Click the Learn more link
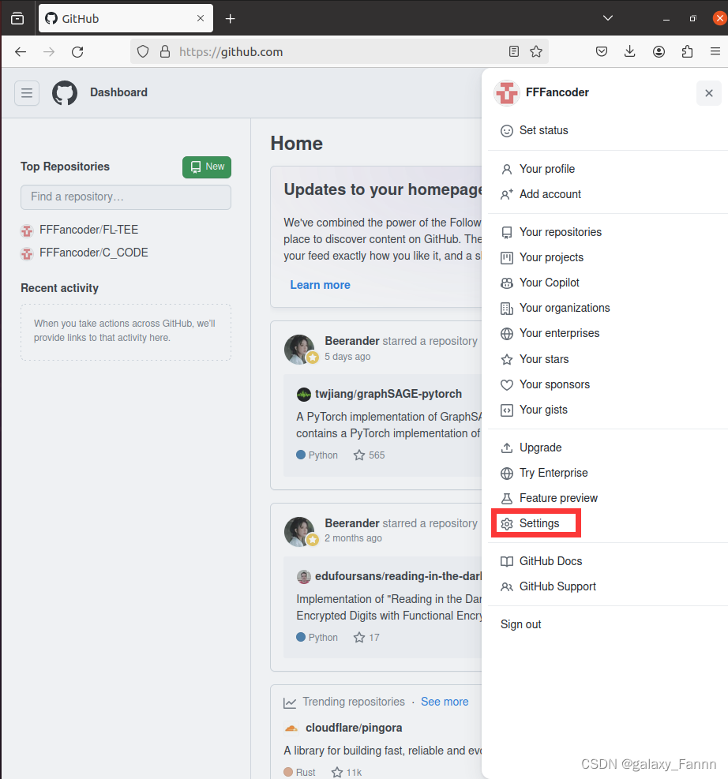This screenshot has height=779, width=728. [320, 284]
